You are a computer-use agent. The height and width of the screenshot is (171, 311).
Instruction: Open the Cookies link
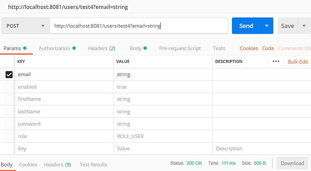[x=249, y=48]
